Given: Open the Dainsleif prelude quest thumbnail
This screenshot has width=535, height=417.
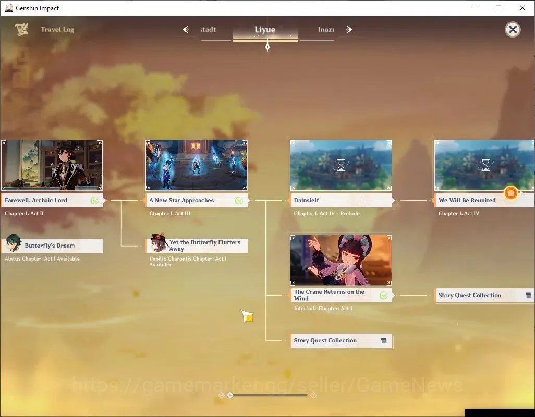Looking at the screenshot, I should (341, 165).
